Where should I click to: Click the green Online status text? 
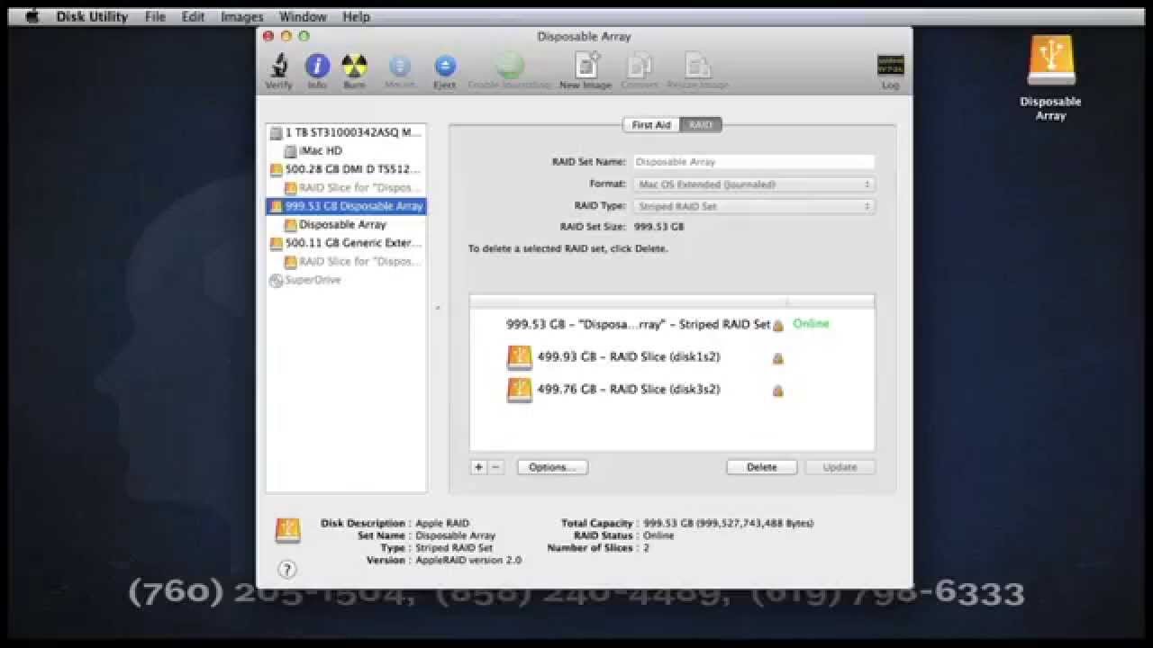click(811, 324)
